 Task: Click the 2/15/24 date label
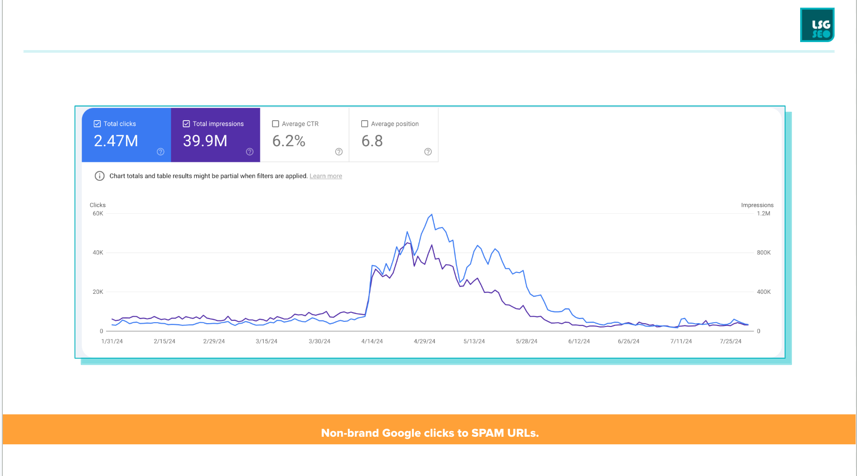click(x=164, y=341)
